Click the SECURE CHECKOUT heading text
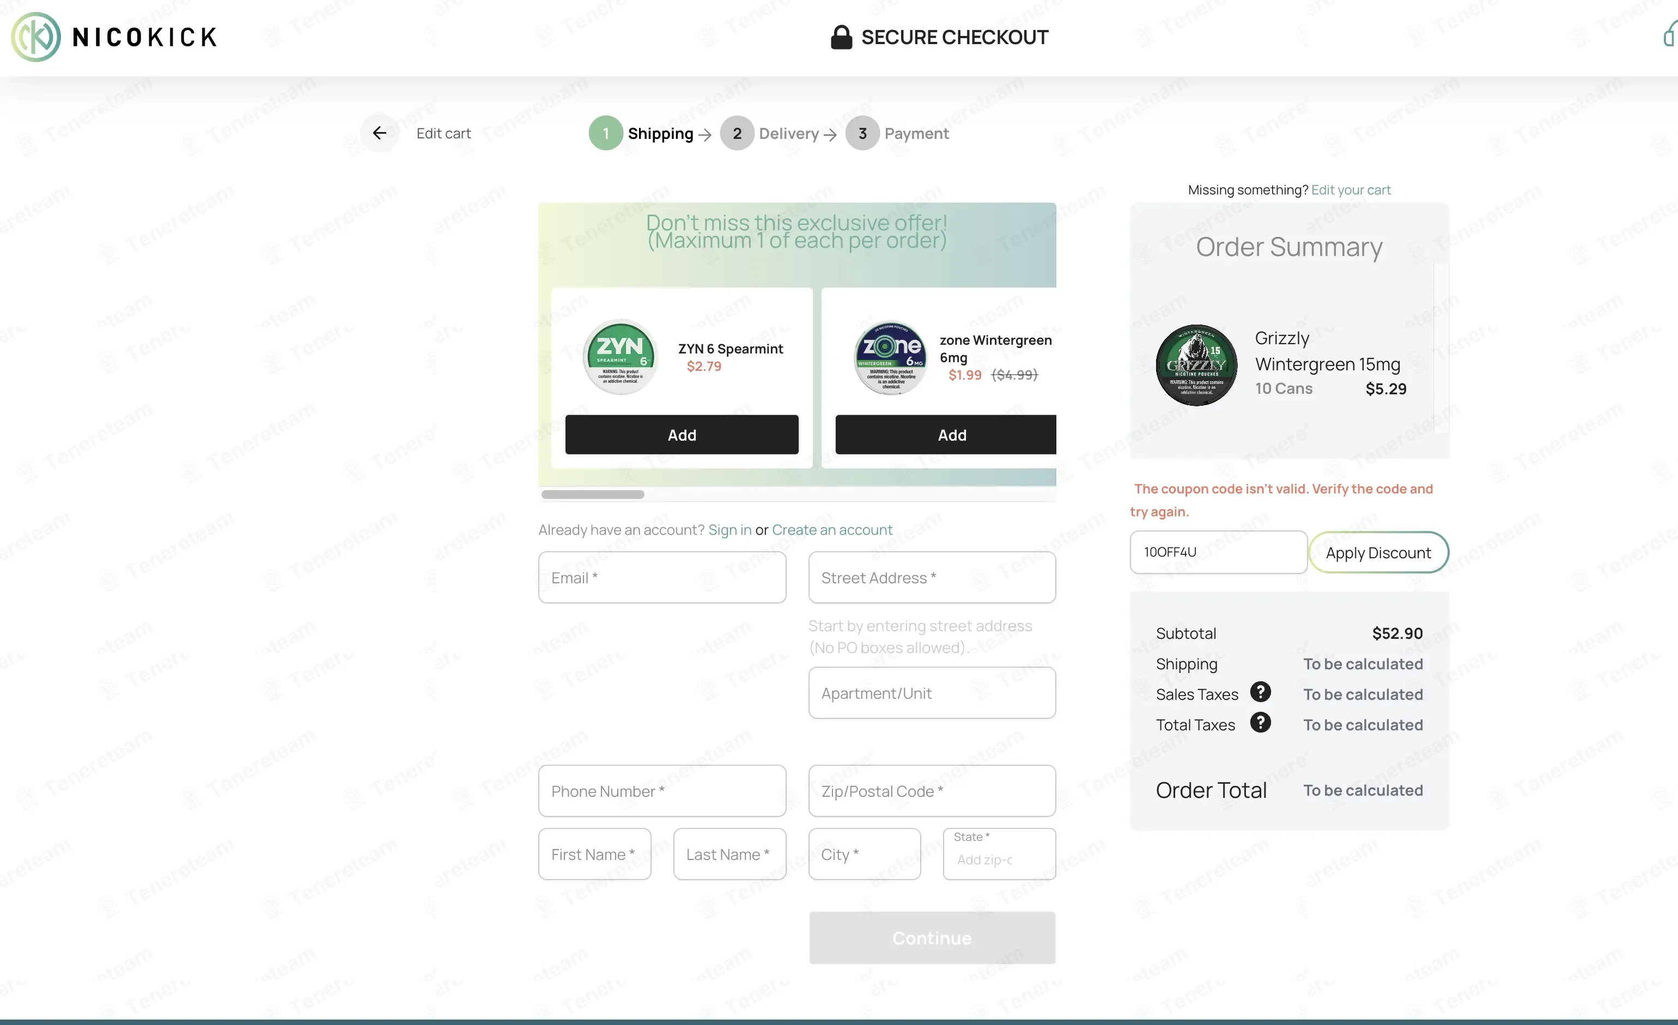The height and width of the screenshot is (1025, 1678). pos(954,36)
